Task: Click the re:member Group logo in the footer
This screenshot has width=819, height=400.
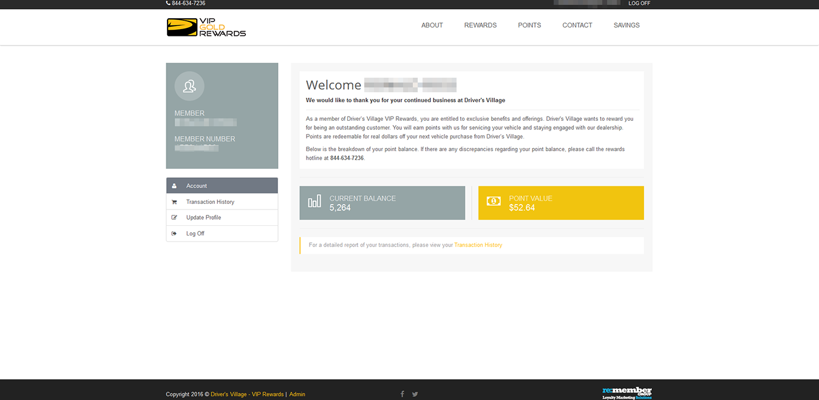Action: pos(627,393)
